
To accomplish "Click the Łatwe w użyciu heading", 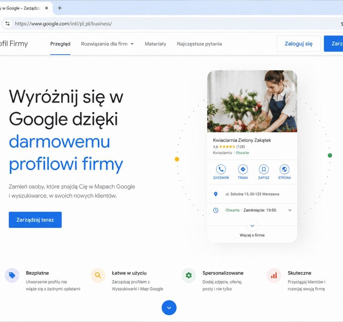I will [x=129, y=273].
